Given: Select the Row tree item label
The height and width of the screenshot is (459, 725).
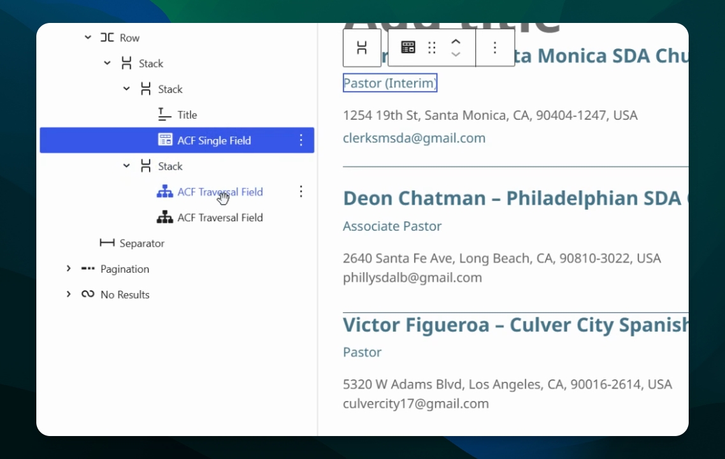Looking at the screenshot, I should (129, 38).
